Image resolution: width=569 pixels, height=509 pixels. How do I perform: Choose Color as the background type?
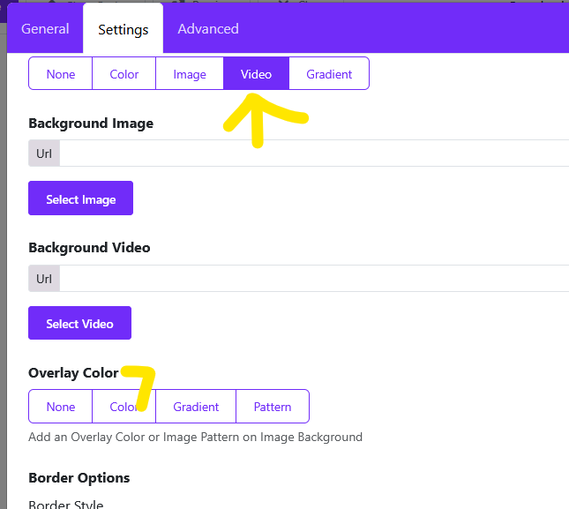pyautogui.click(x=124, y=74)
